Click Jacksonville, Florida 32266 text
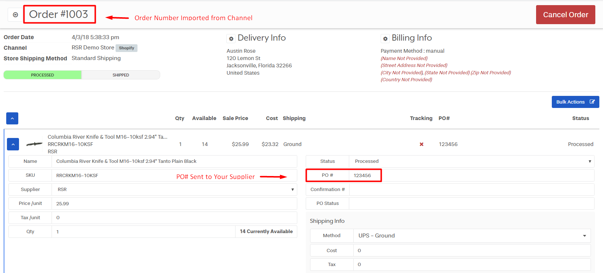The width and height of the screenshot is (603, 273). pos(259,66)
